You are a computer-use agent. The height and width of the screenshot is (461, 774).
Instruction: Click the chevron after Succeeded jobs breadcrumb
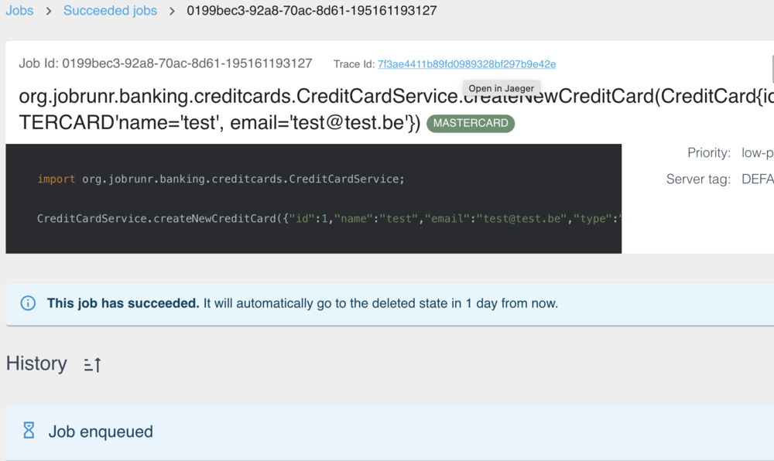tap(172, 11)
